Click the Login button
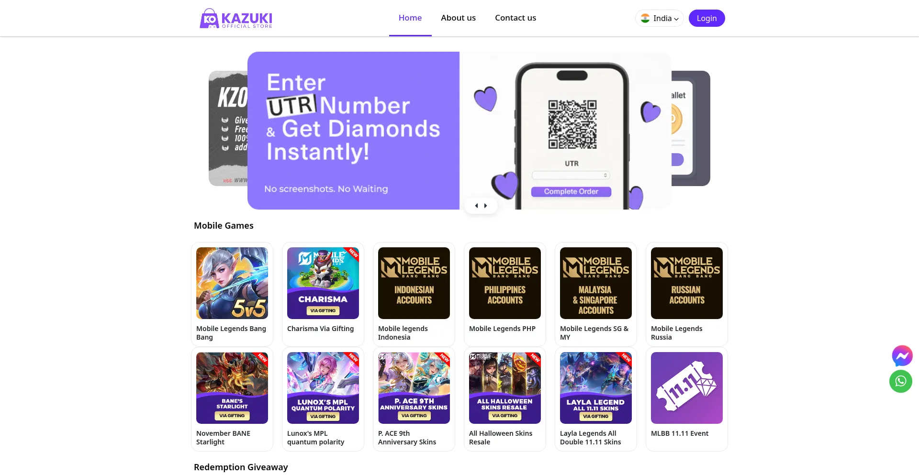The height and width of the screenshot is (475, 919). [x=706, y=18]
